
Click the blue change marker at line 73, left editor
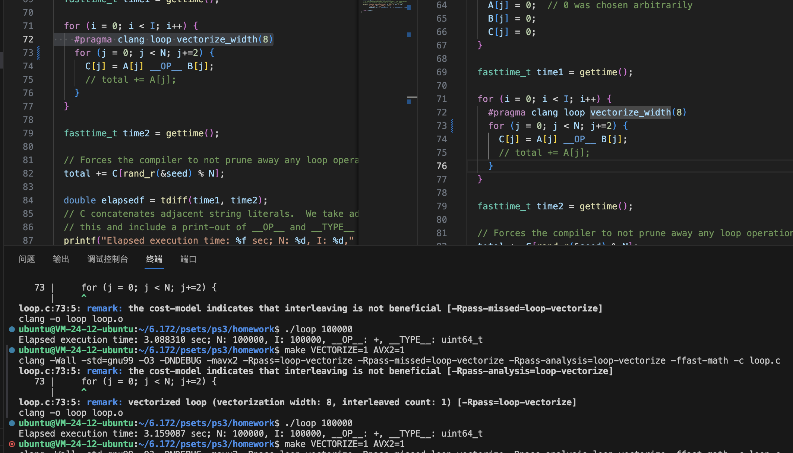pyautogui.click(x=38, y=53)
